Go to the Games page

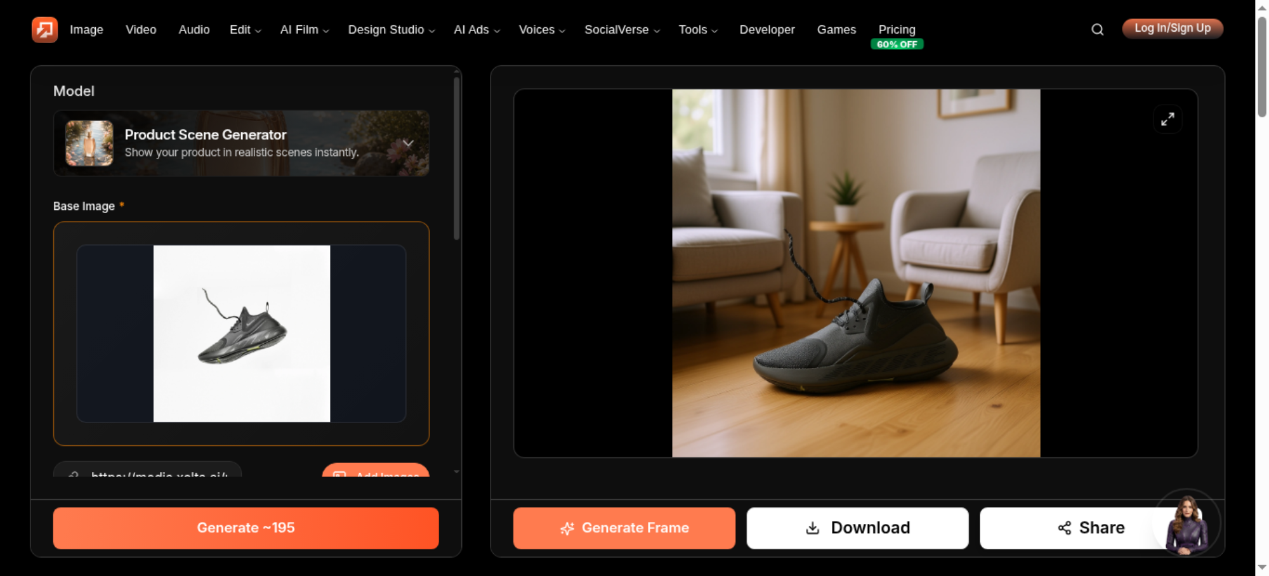pyautogui.click(x=836, y=30)
